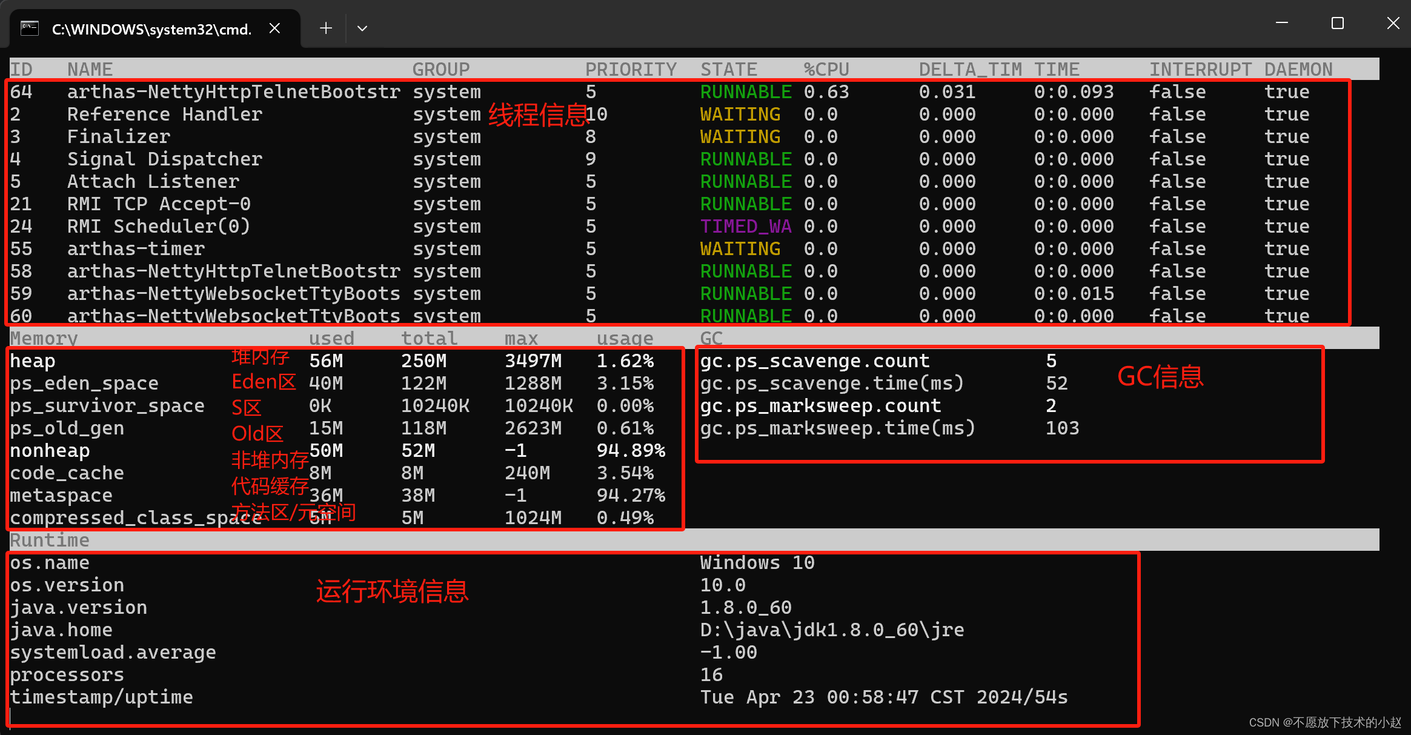Open a new terminal tab with plus
Viewport: 1411px width, 735px height.
pos(326,28)
